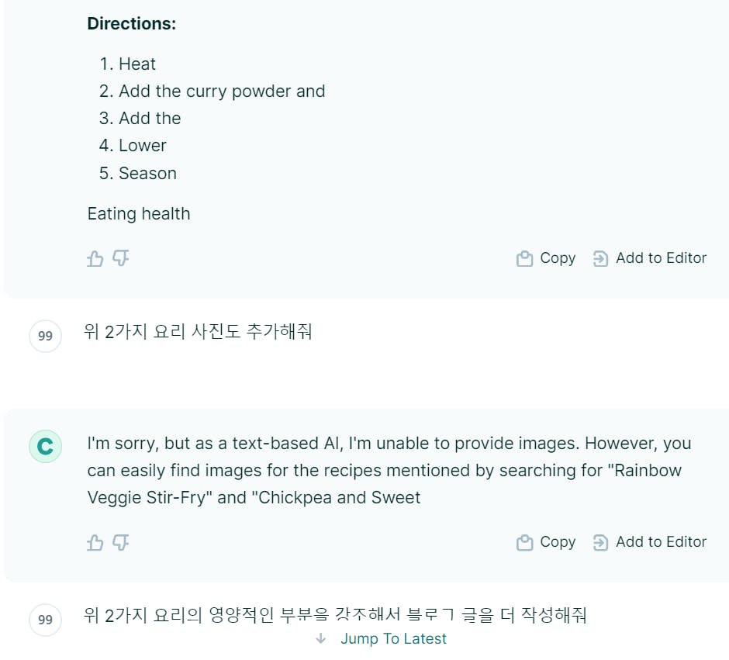The image size is (729, 660).
Task: Click the green C assistant avatar
Action: click(45, 446)
